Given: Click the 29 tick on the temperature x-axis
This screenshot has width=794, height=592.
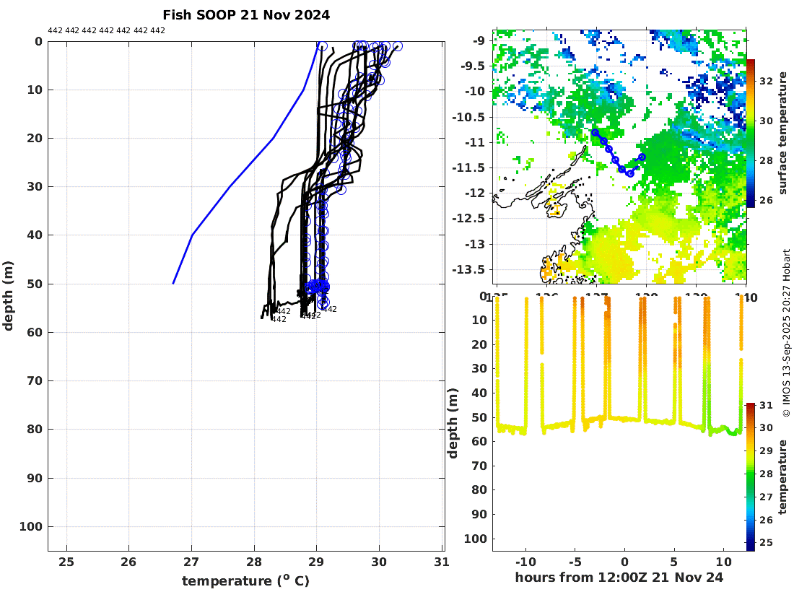Looking at the screenshot, I should point(316,562).
